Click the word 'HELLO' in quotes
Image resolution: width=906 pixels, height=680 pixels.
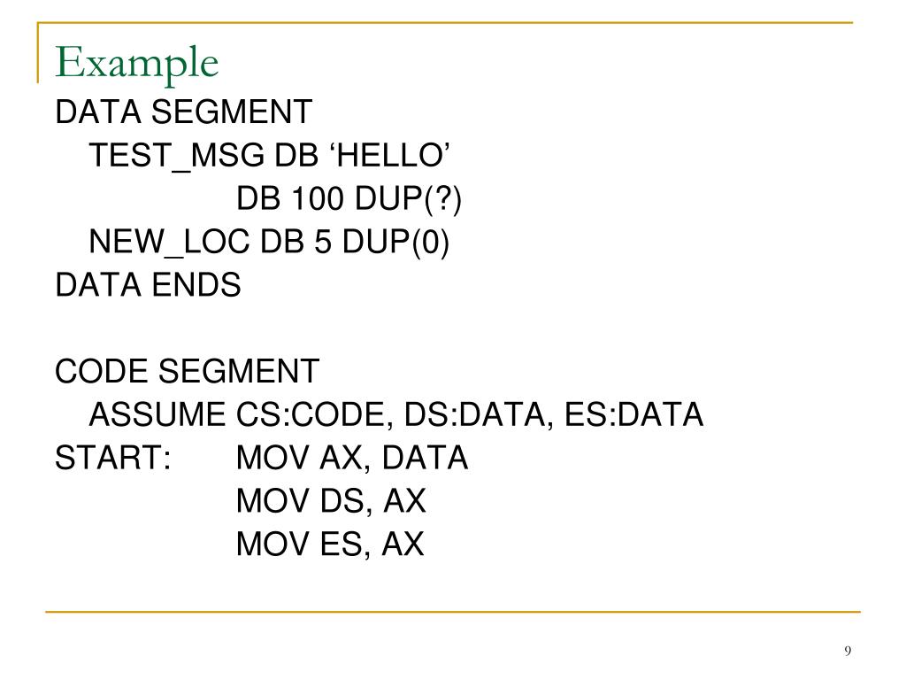click(390, 155)
